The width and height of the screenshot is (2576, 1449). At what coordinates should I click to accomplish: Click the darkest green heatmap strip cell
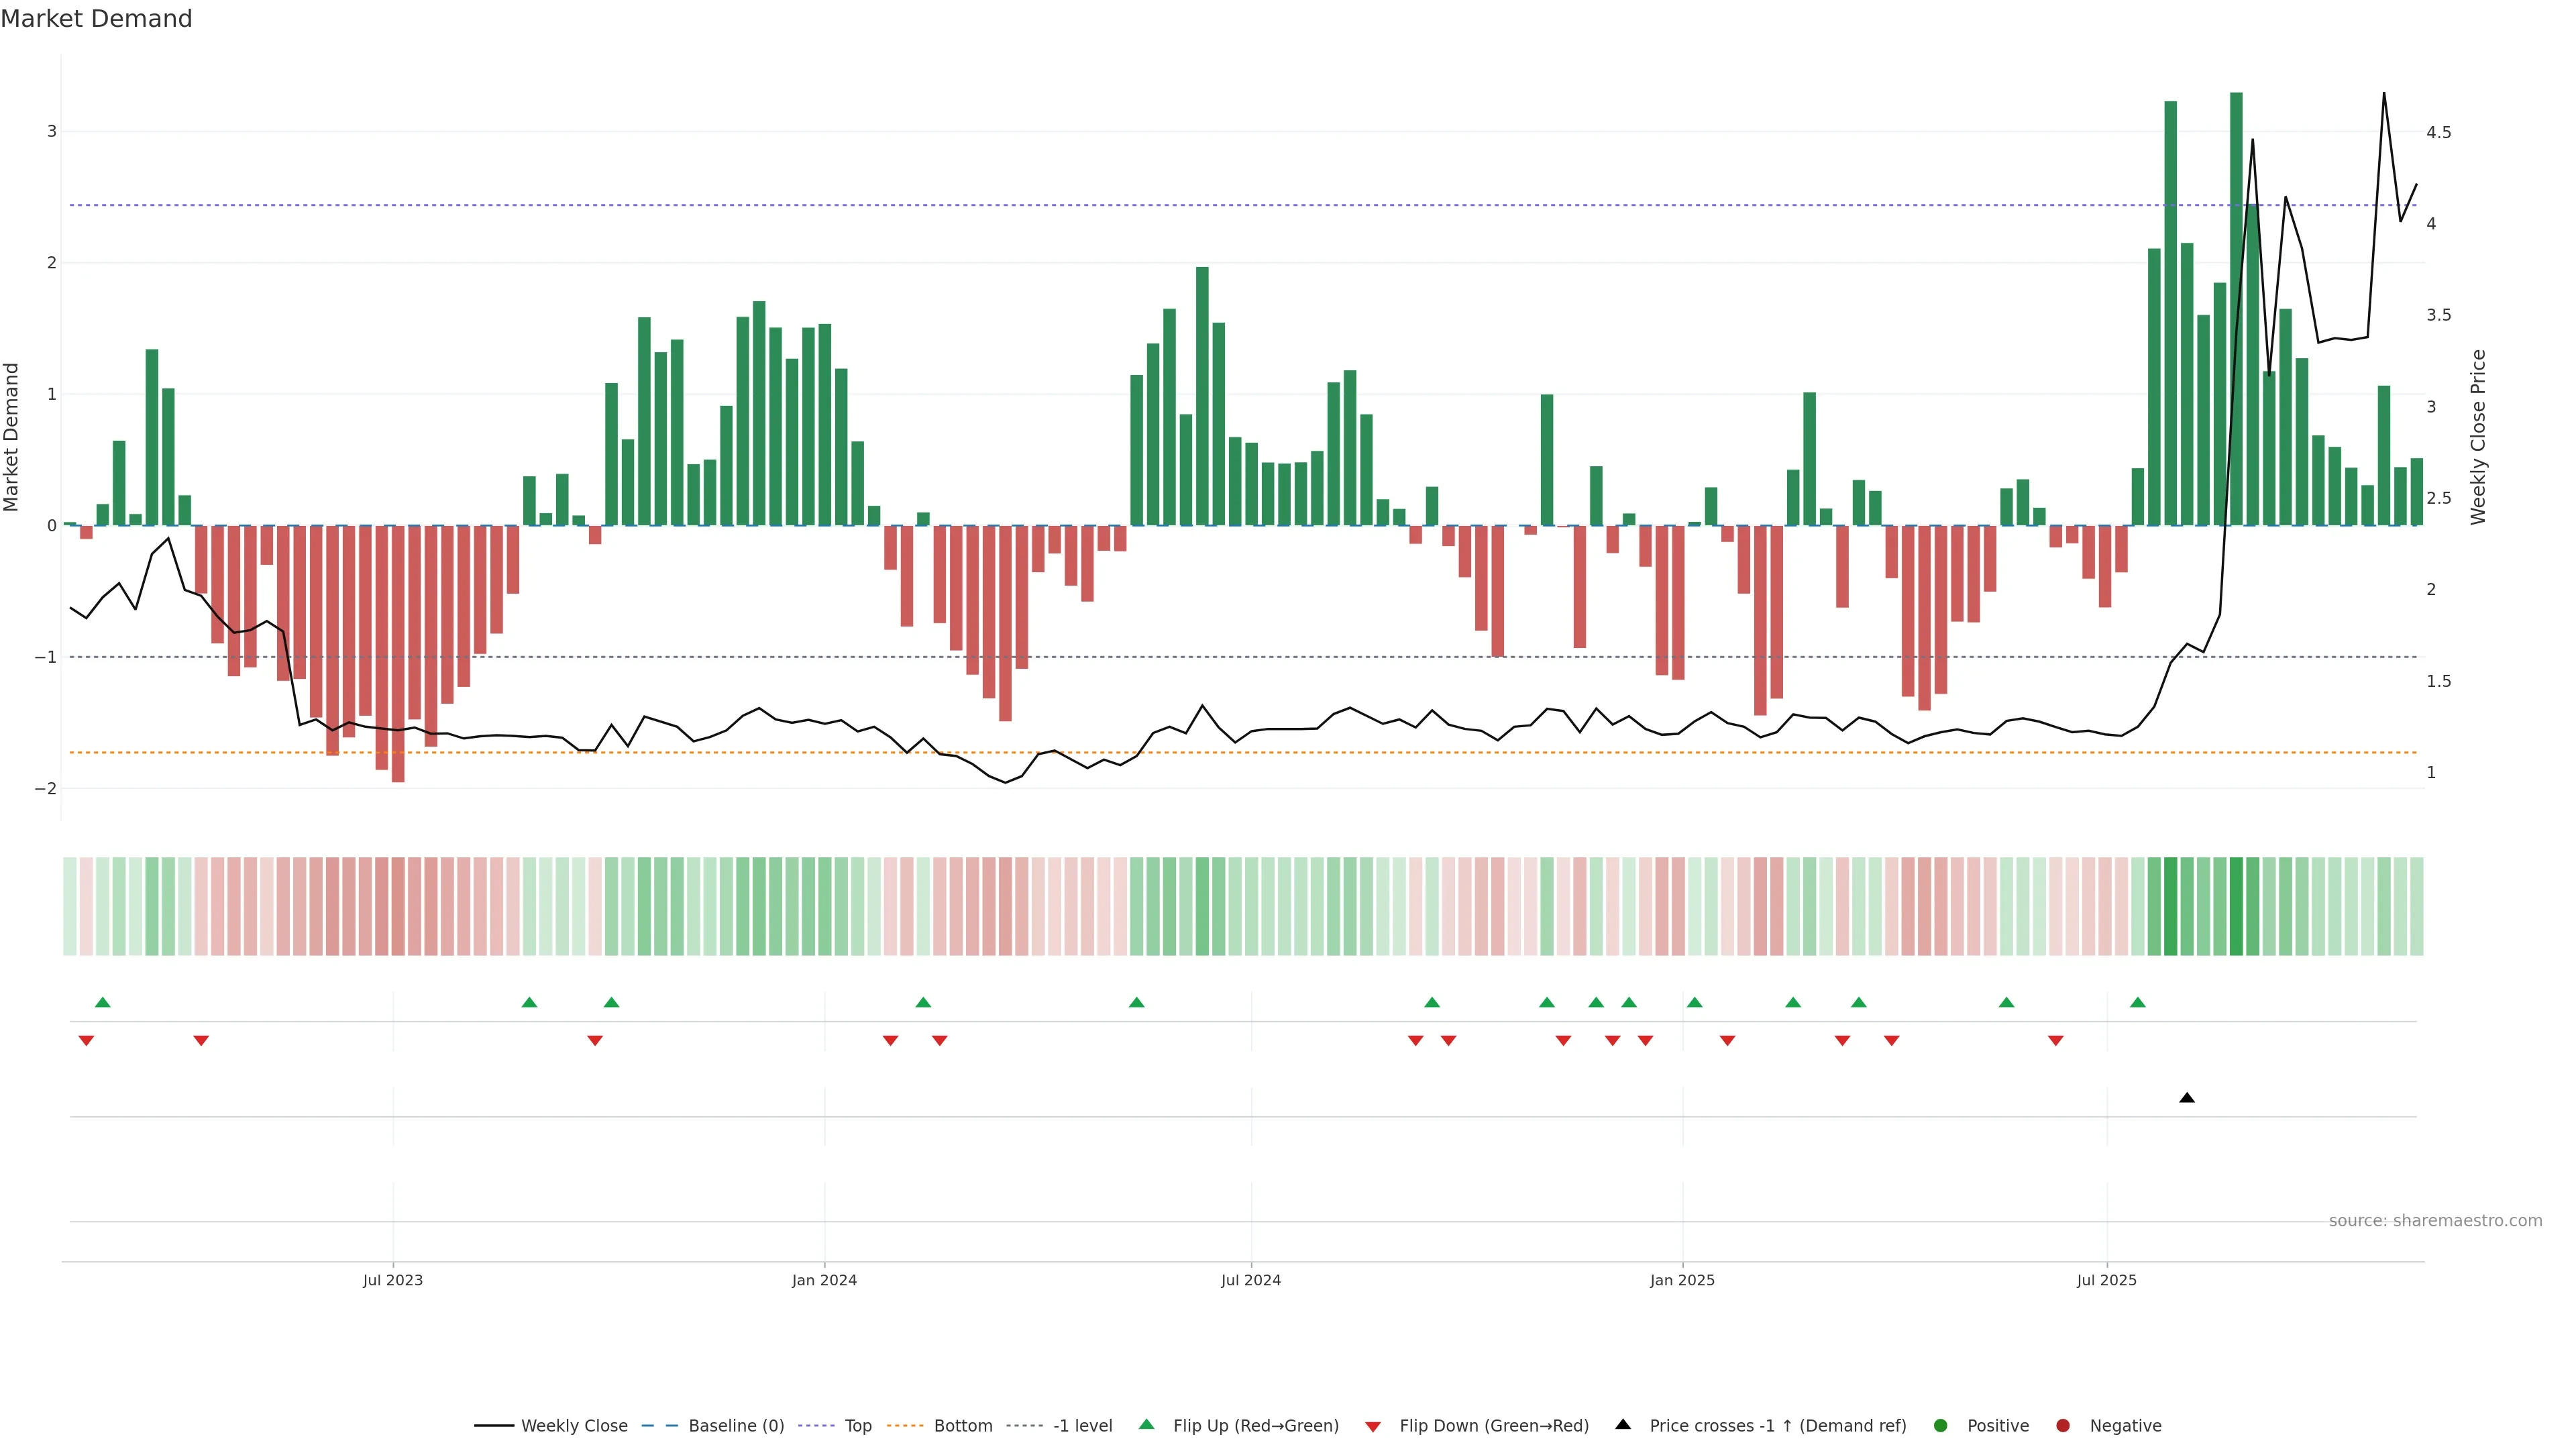point(2236,906)
